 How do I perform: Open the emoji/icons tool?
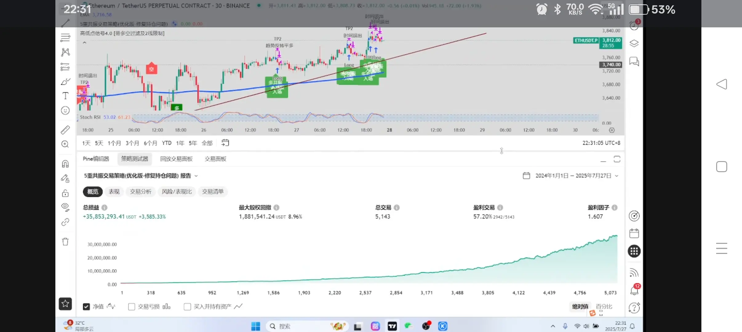coord(65,110)
